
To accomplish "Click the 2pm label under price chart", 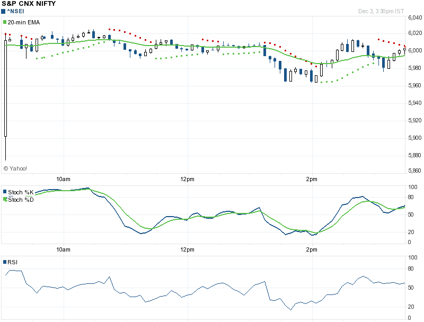I will (312, 179).
